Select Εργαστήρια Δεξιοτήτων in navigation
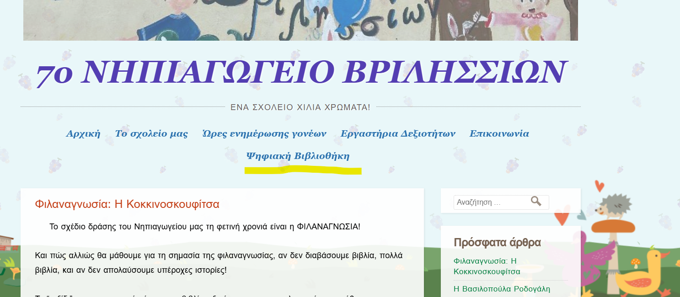Screen dimensions: 680x297 397,134
